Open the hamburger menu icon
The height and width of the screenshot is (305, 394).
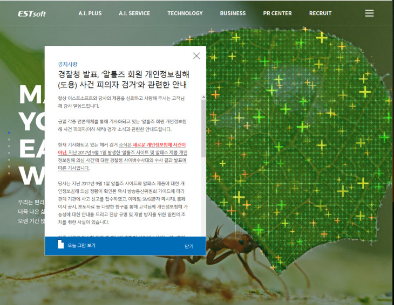(x=369, y=13)
